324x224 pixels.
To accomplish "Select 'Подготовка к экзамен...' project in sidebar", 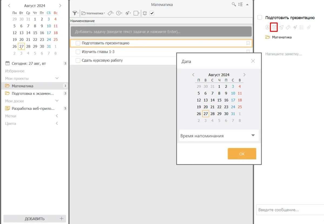I will (33, 93).
